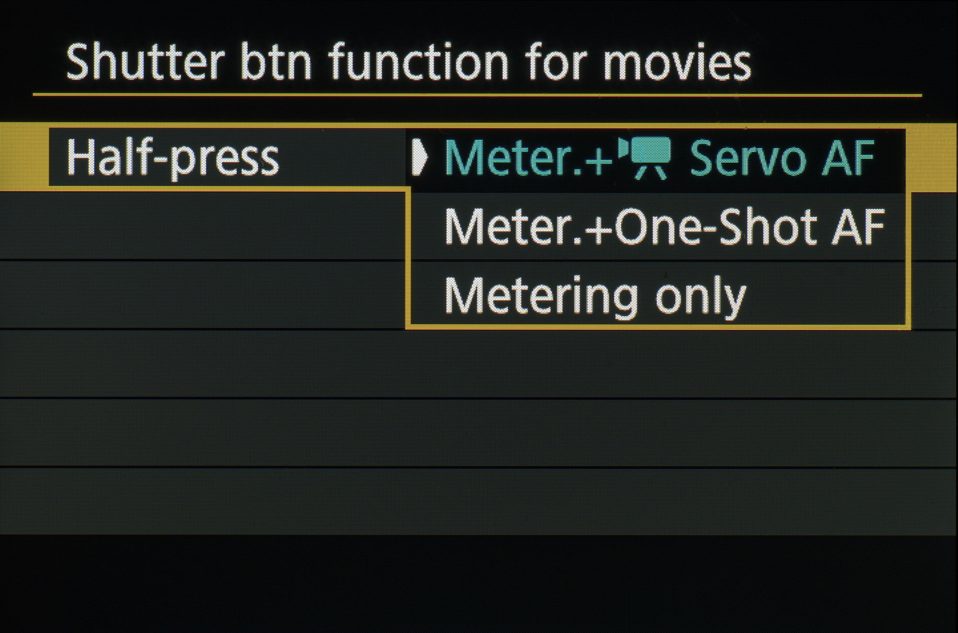Select the Meter.+One-Shot AF option
Screen dimensions: 958x633
pyautogui.click(x=663, y=227)
